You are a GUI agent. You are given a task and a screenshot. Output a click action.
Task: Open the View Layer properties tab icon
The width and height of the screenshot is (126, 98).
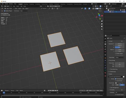[x=105, y=47]
